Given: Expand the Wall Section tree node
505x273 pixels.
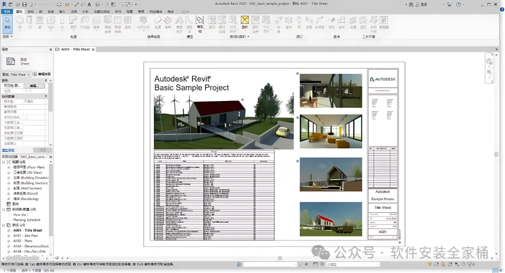Looking at the screenshot, I should pos(9,188).
